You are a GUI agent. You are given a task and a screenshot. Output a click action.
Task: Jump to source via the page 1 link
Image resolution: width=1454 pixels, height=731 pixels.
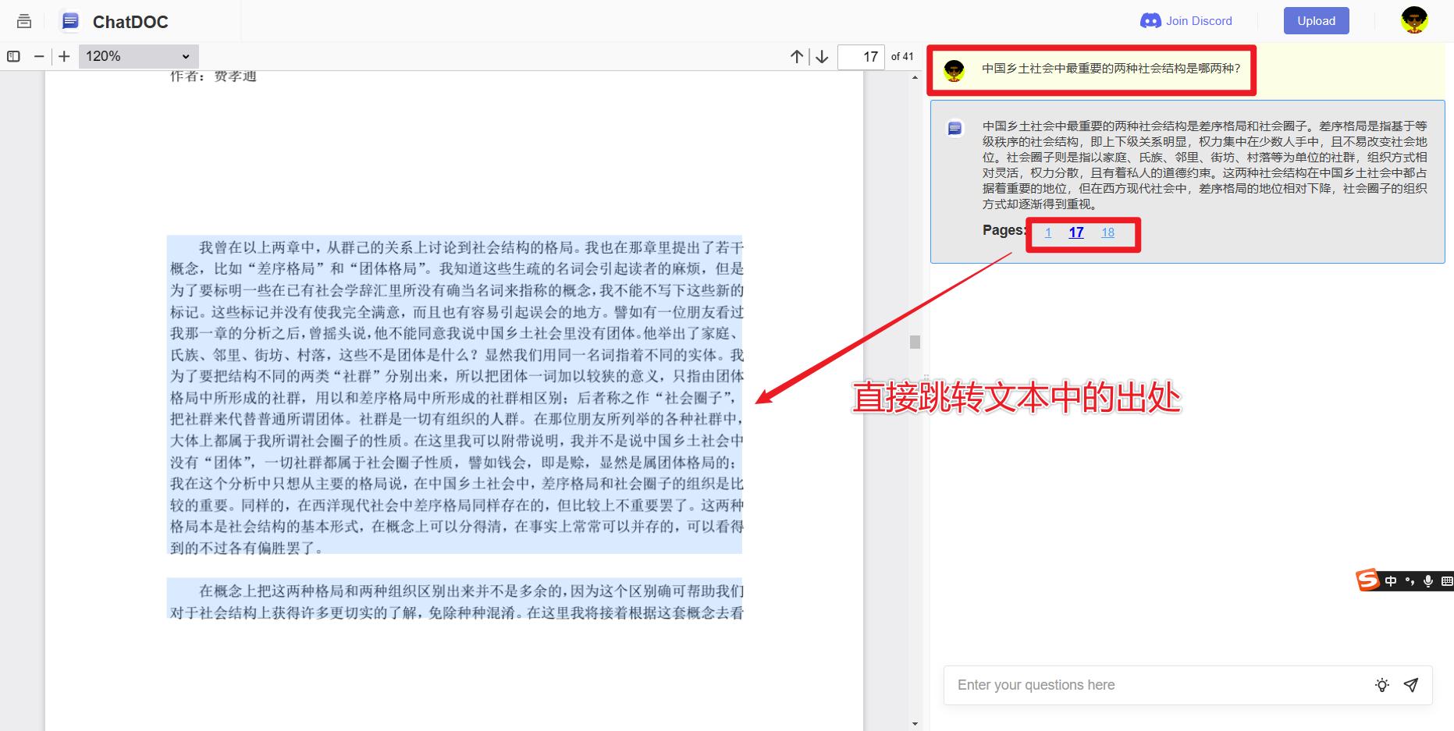pos(1048,232)
